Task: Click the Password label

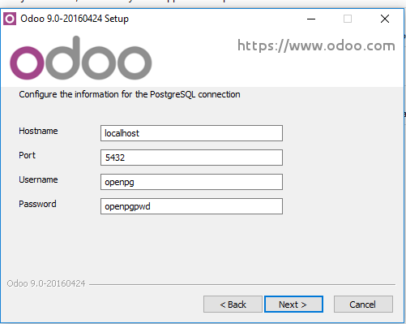Action: [37, 204]
